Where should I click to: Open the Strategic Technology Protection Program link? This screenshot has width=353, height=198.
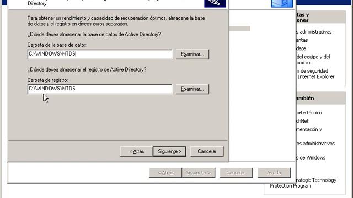coord(303,183)
